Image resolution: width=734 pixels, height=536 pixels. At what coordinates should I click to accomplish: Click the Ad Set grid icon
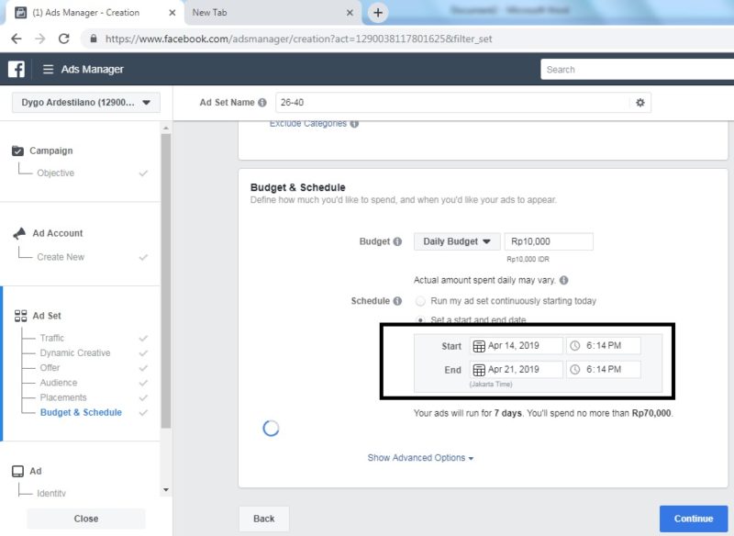pyautogui.click(x=20, y=316)
